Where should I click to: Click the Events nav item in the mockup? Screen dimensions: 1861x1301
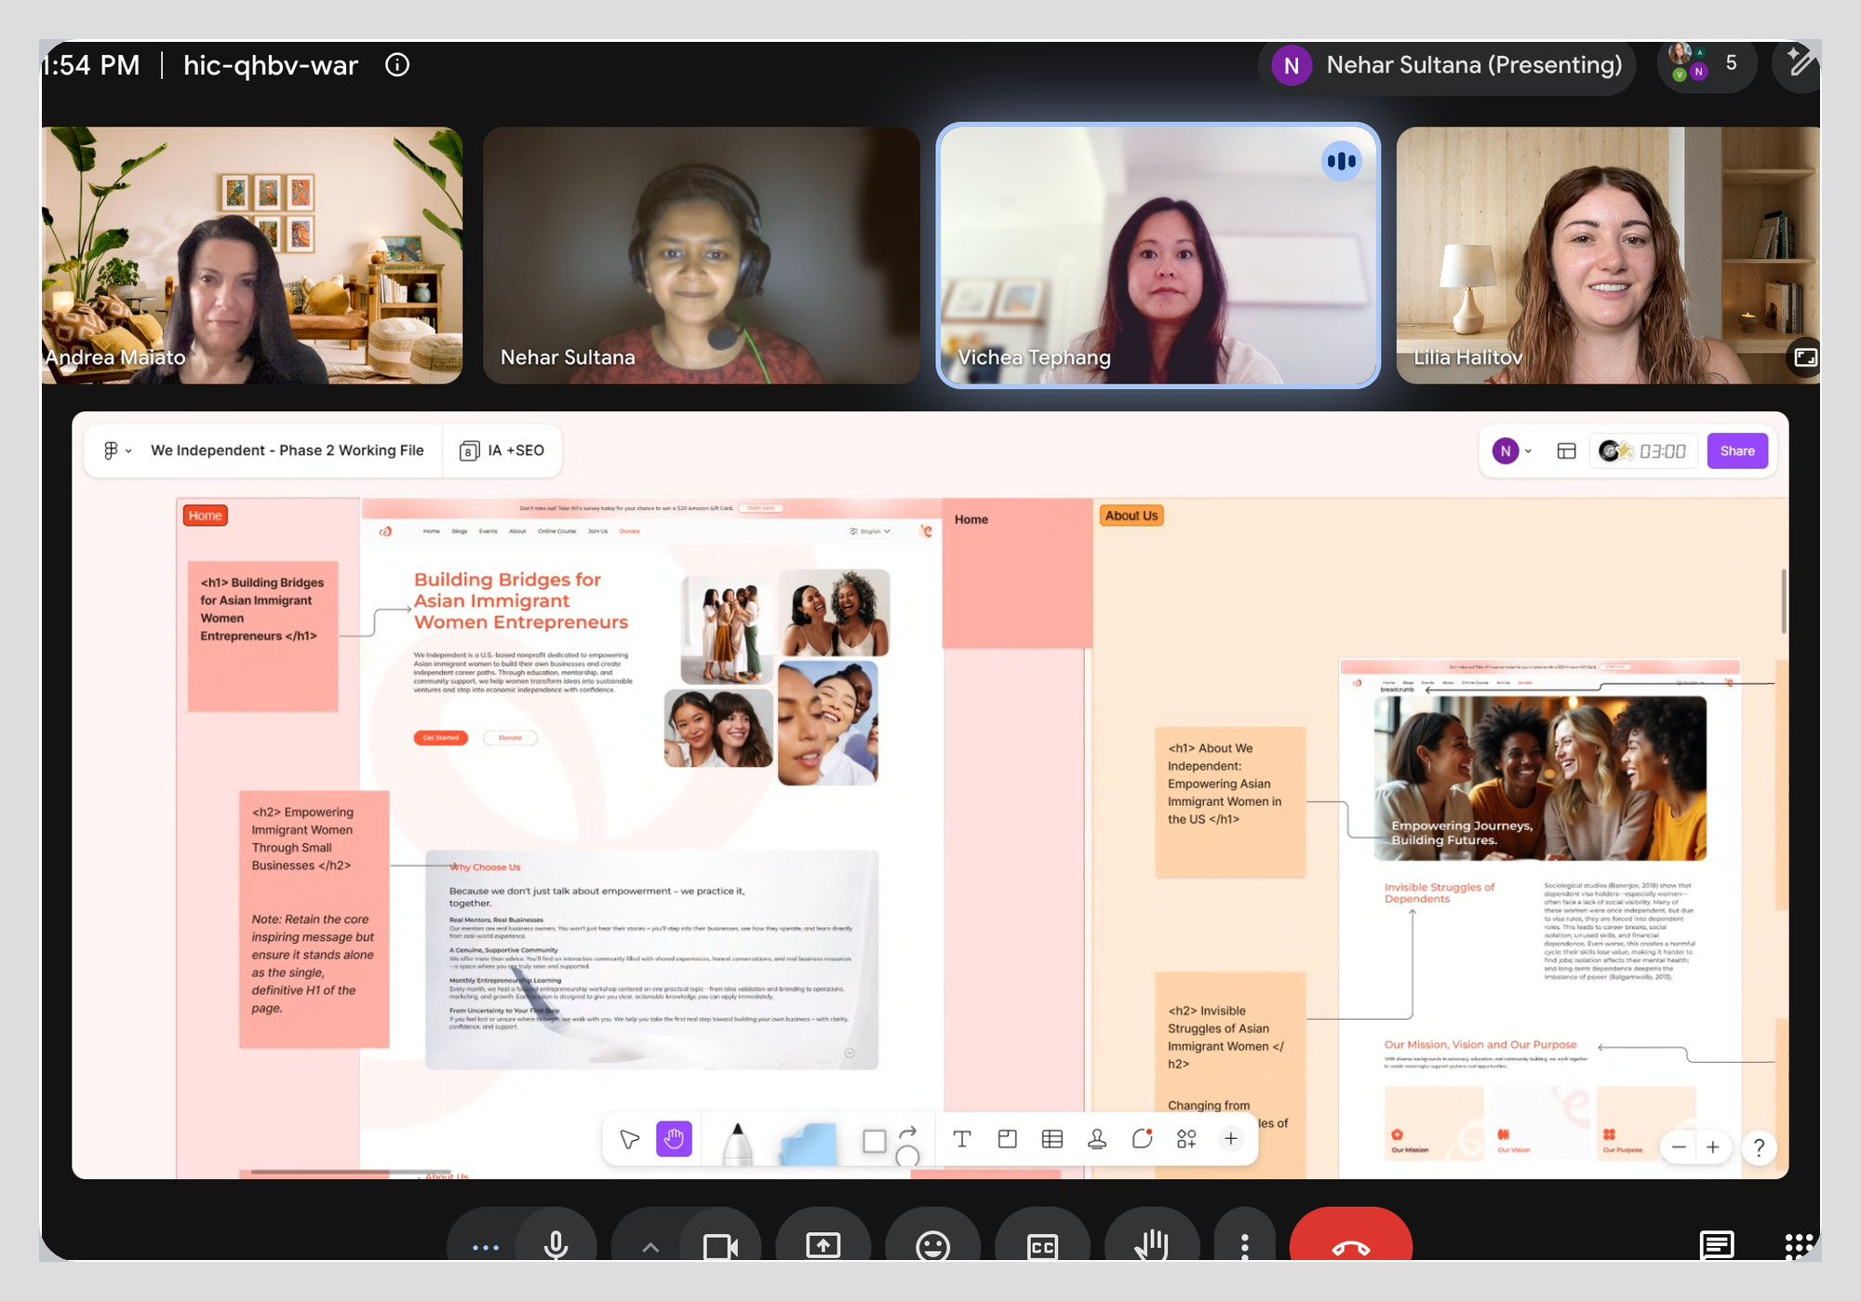click(489, 531)
